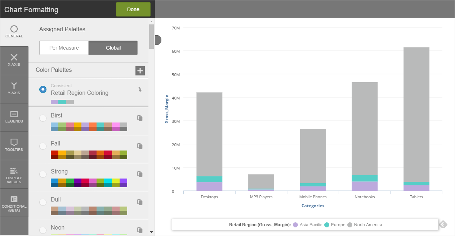Screen dimensions: 455x236
Task: Click the Done button
Action: pyautogui.click(x=133, y=9)
